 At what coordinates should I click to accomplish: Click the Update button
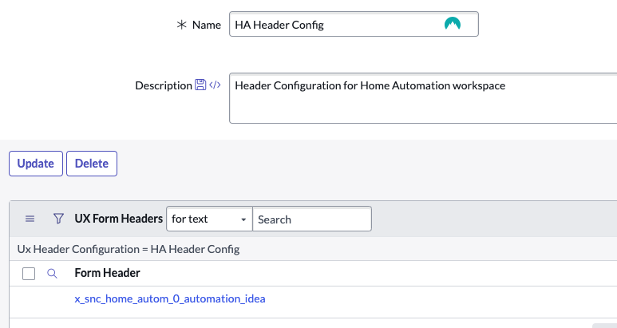tap(36, 164)
